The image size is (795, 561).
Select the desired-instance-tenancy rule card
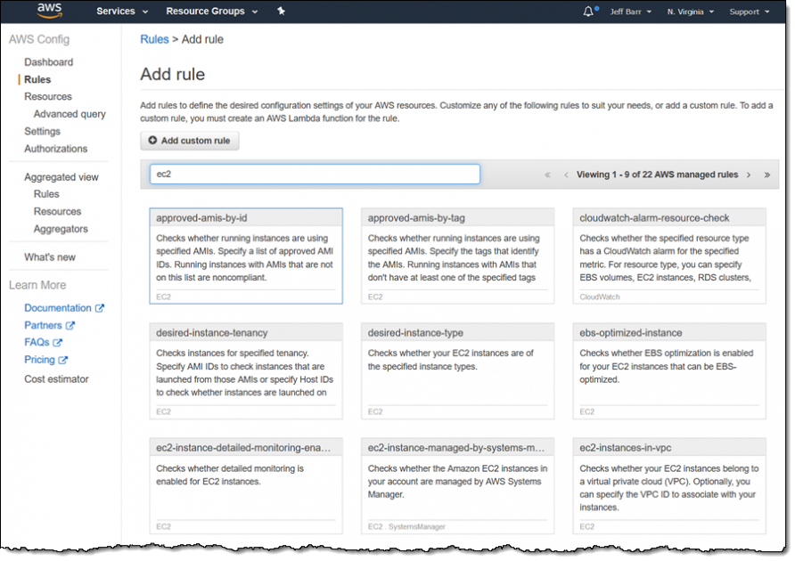[x=246, y=371]
